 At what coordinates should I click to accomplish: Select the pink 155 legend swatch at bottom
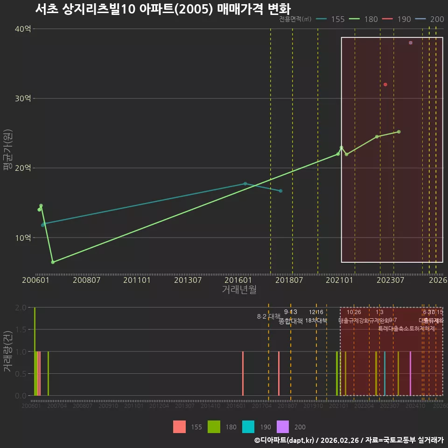pos(179,427)
